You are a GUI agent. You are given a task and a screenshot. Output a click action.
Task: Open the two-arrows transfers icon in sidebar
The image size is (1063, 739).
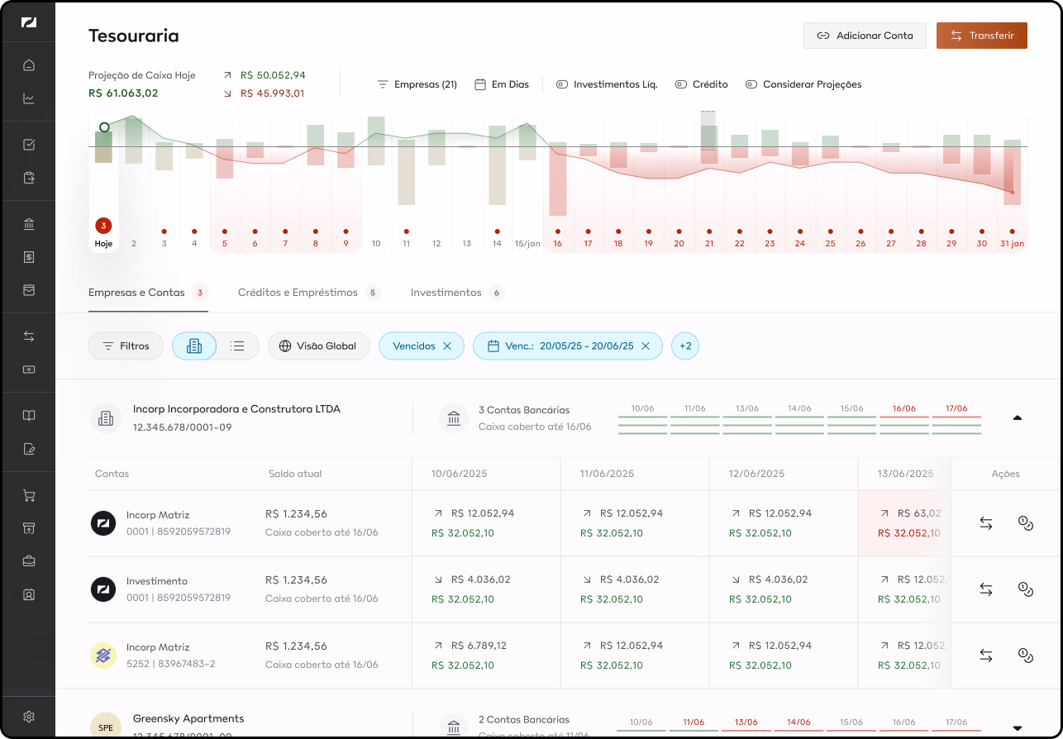click(x=29, y=336)
